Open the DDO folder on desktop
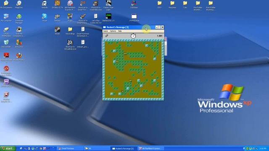Viewport: 269px width, 151px height. 160,5
